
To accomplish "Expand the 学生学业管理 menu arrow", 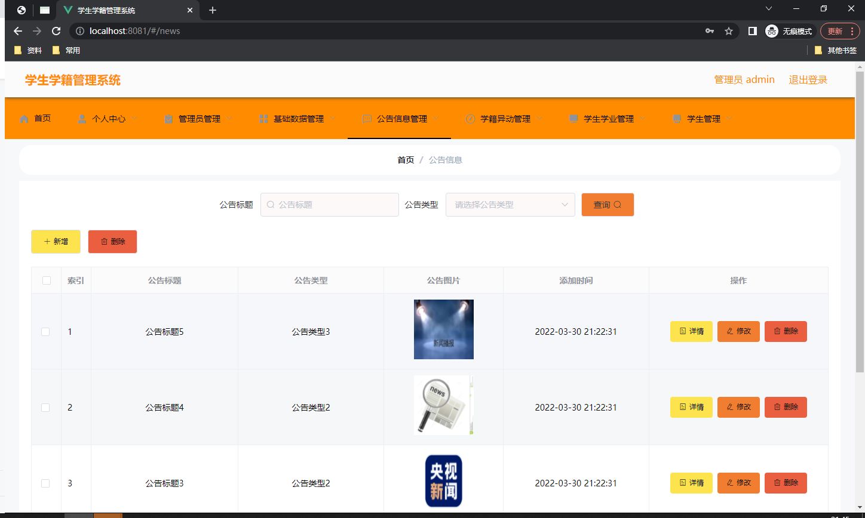I will (643, 118).
